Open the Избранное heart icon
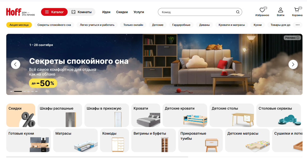The width and height of the screenshot is (307, 164). tap(262, 10)
